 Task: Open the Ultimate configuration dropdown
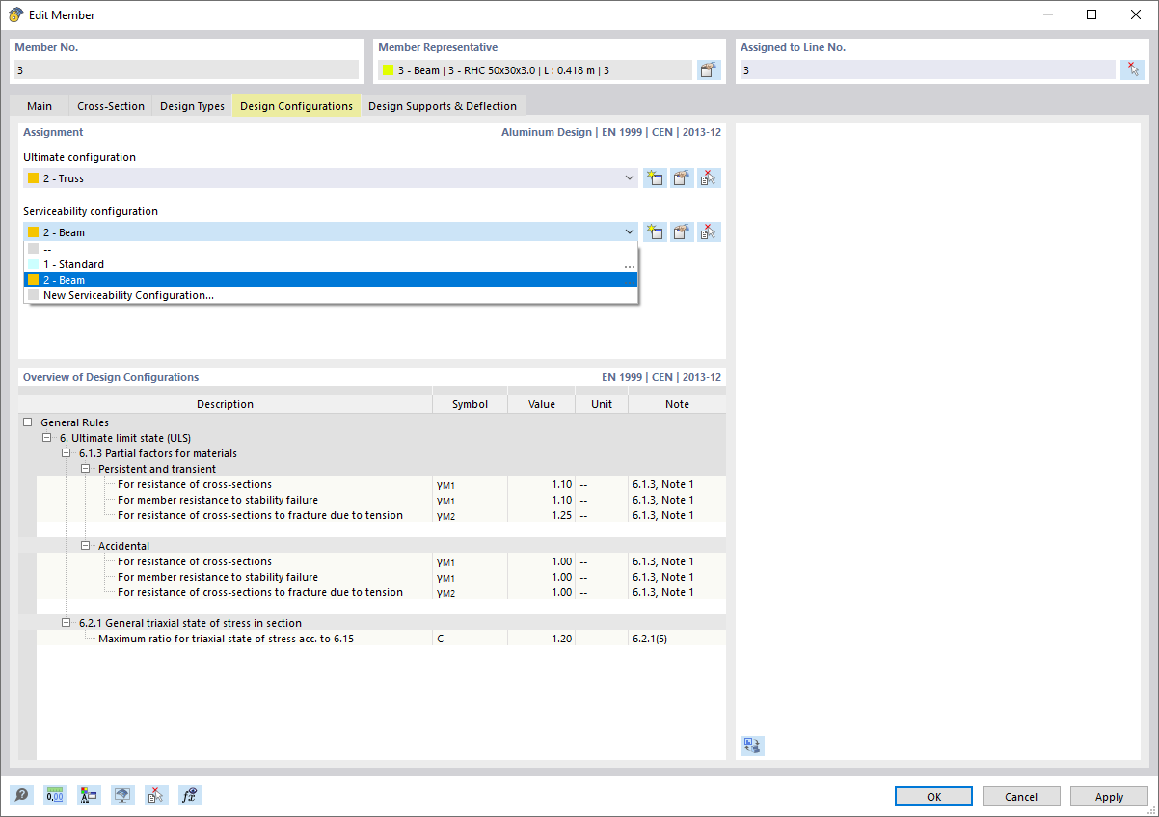(630, 177)
